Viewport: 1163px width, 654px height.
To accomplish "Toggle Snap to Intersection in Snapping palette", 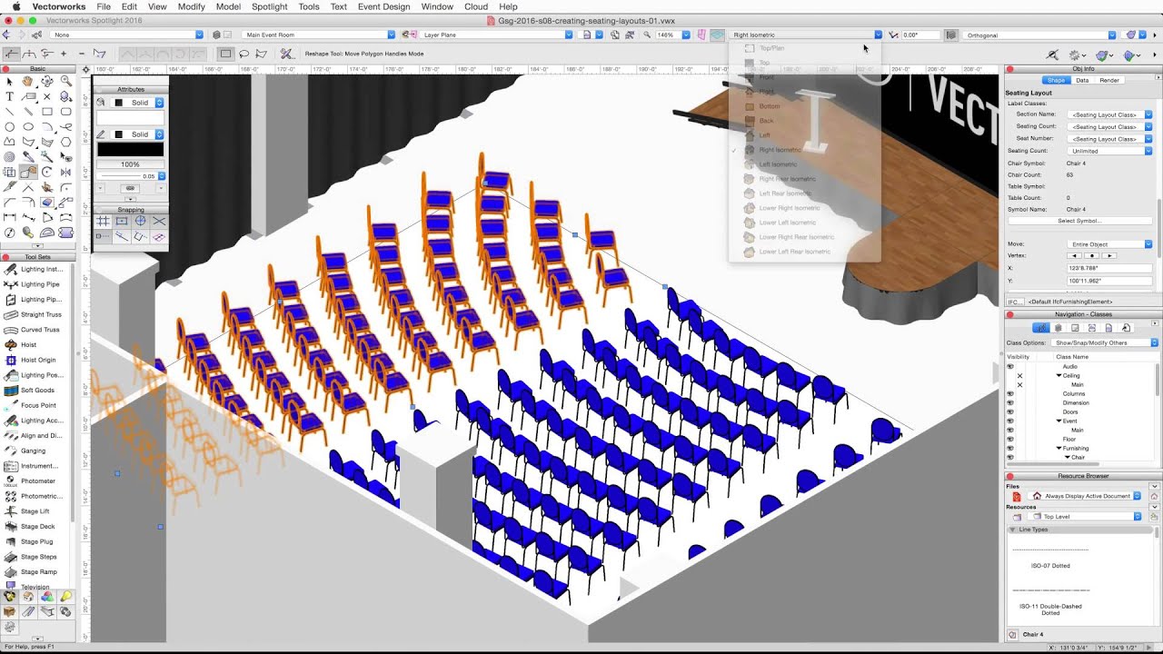I will (159, 221).
